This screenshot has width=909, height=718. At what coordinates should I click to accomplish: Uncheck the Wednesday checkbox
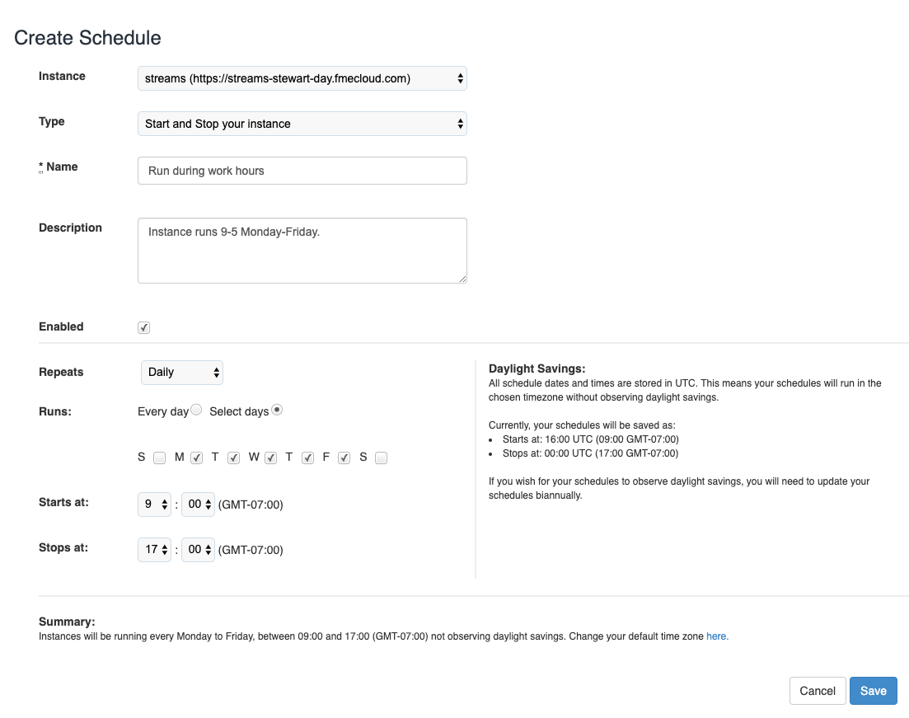tap(271, 458)
